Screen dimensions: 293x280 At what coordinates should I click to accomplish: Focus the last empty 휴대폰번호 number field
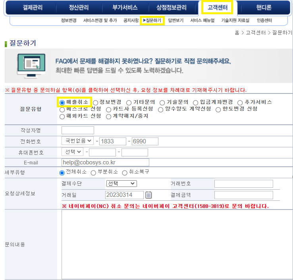[135, 152]
